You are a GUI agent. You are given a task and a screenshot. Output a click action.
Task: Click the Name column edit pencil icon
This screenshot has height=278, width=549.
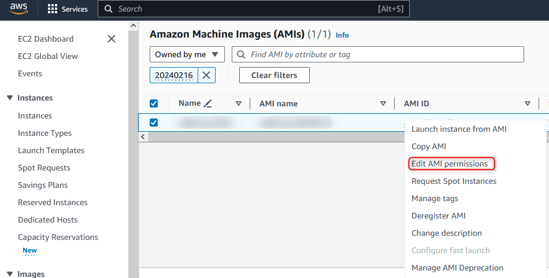pyautogui.click(x=207, y=103)
